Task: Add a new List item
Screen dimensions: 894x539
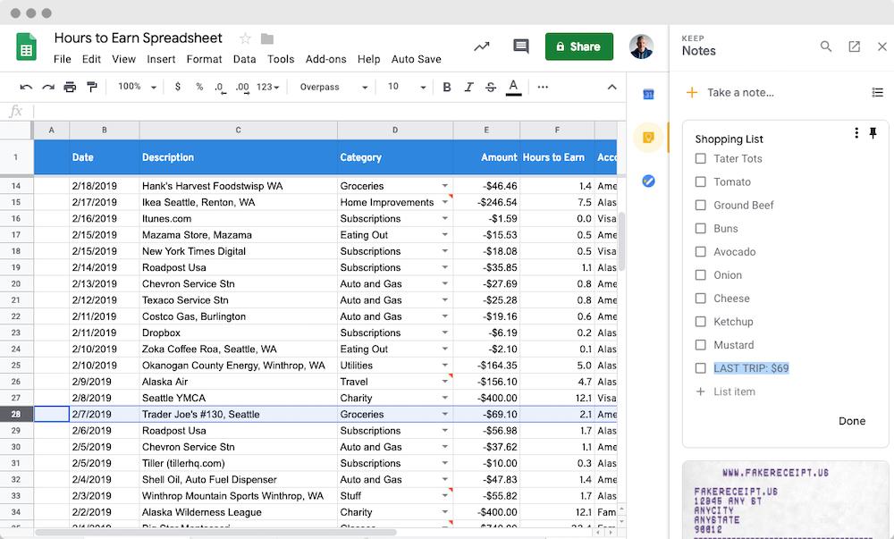Action: [734, 392]
